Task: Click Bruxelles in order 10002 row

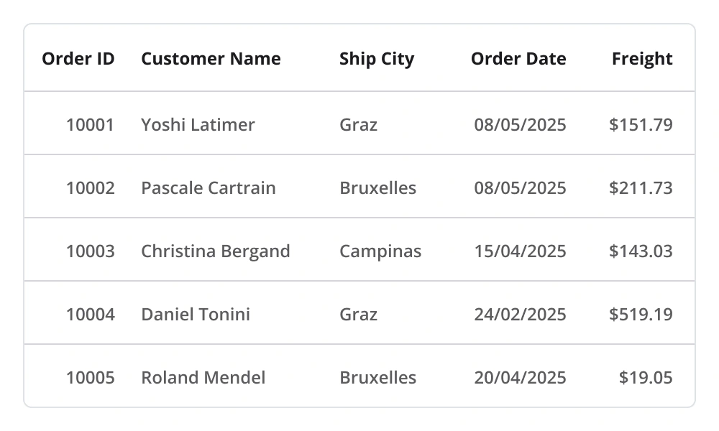Action: (377, 188)
